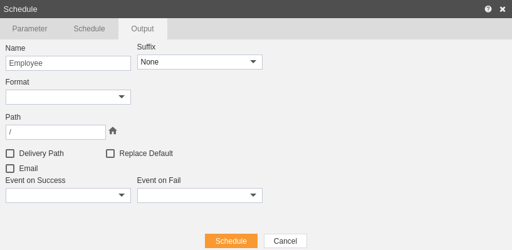
Task: Click the home icon beside Path field
Action: pyautogui.click(x=113, y=131)
